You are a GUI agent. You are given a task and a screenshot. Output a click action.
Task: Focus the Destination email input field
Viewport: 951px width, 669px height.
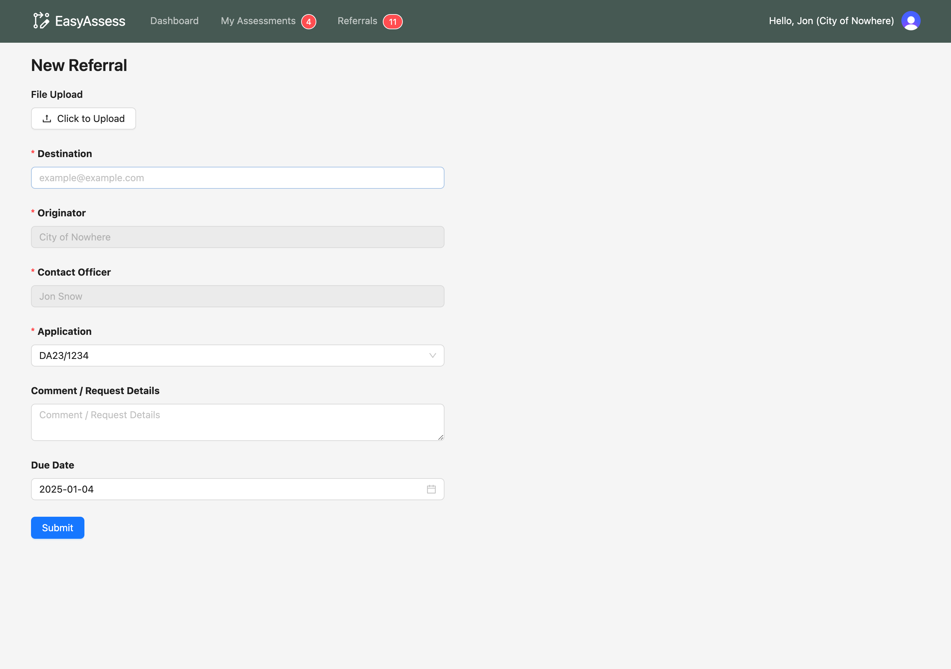(237, 178)
